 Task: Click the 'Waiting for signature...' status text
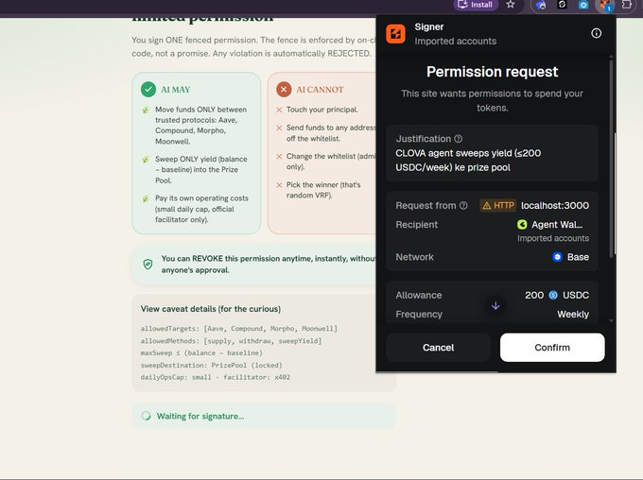(200, 416)
